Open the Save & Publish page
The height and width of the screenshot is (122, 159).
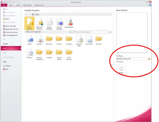tap(8, 57)
